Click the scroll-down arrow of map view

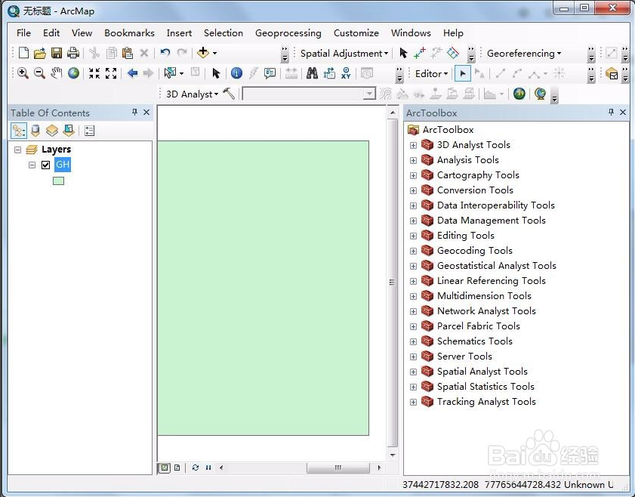[392, 455]
